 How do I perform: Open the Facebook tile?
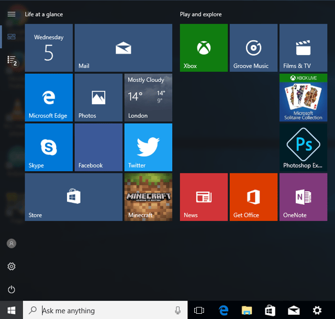(98, 147)
